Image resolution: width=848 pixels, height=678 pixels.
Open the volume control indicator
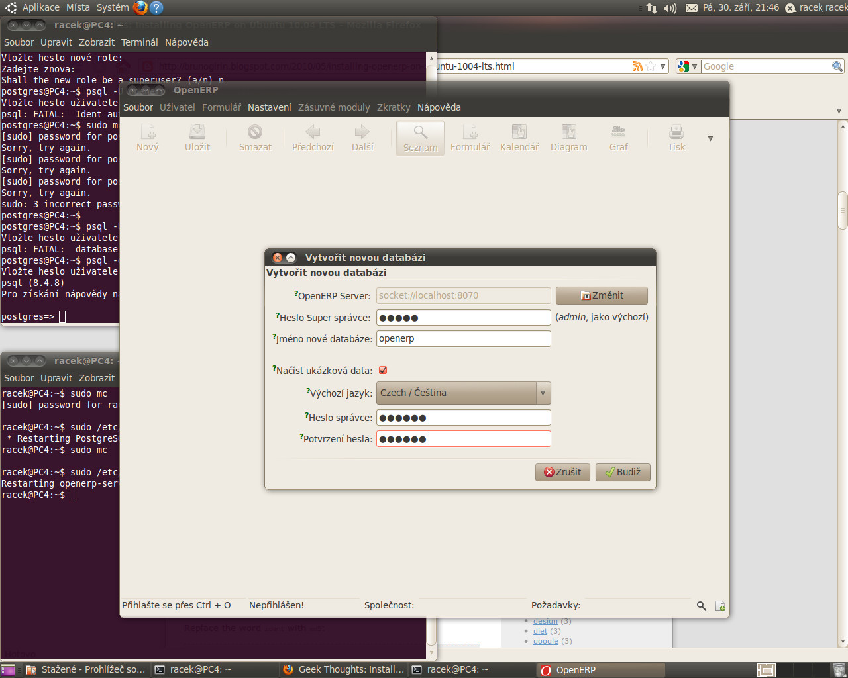[x=670, y=8]
